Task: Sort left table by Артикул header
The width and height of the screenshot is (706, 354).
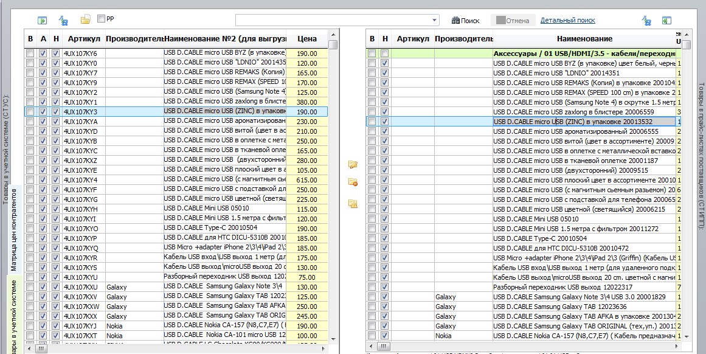Action: 83,39
